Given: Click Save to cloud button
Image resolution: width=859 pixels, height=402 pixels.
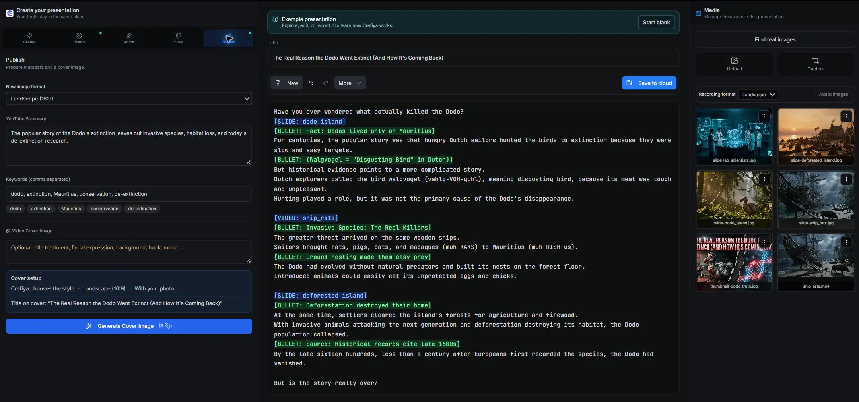Looking at the screenshot, I should tap(649, 83).
